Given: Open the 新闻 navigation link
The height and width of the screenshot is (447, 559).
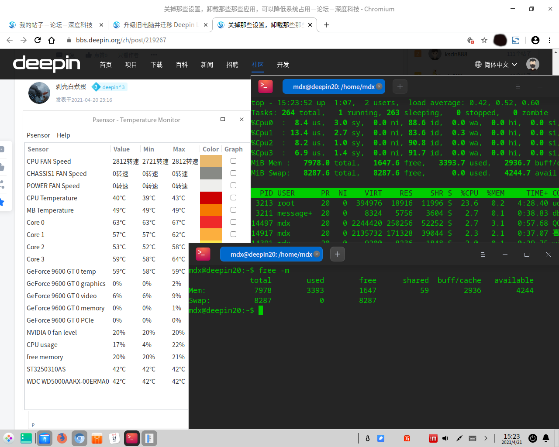Looking at the screenshot, I should click(207, 65).
